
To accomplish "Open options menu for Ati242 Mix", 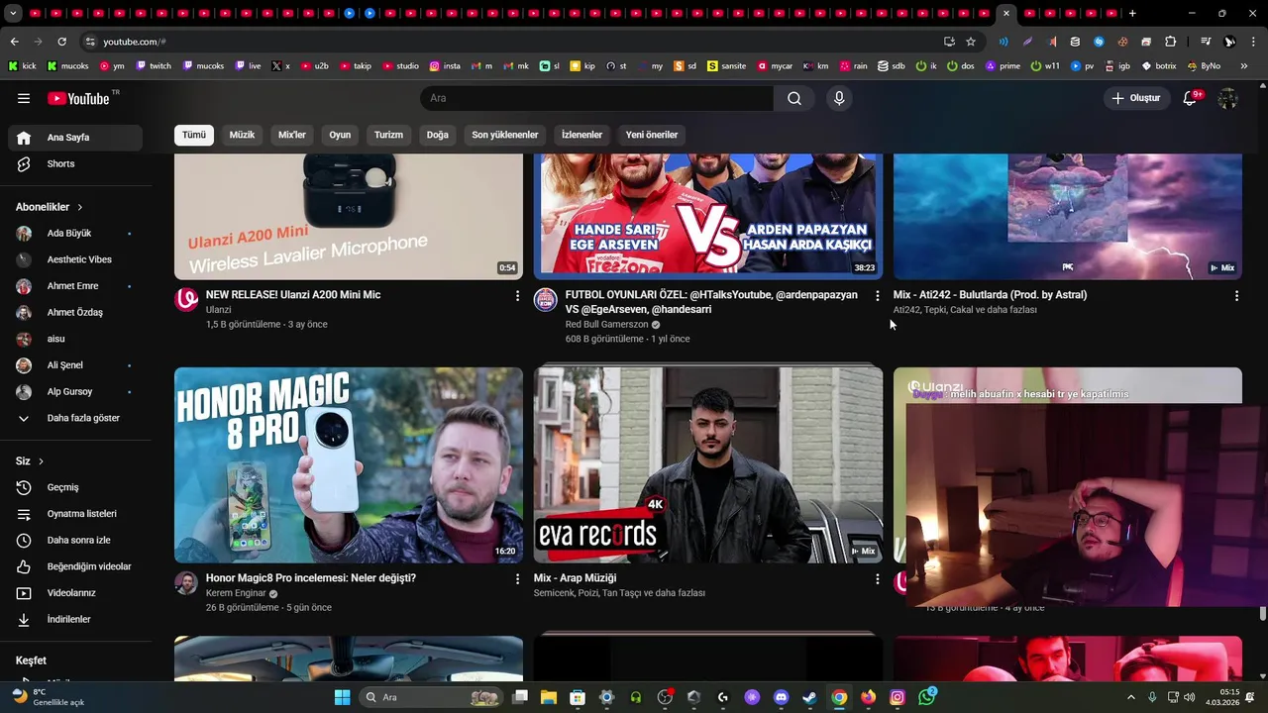I will coord(1236,295).
